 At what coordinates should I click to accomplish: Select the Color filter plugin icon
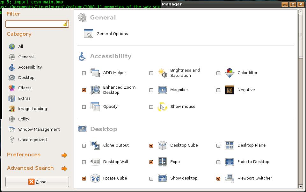229,73
